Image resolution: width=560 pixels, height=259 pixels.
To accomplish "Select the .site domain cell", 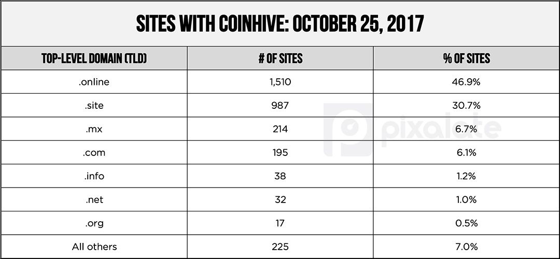I will click(x=94, y=105).
